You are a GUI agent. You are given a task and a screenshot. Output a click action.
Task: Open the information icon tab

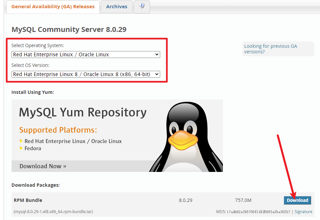tap(142, 6)
